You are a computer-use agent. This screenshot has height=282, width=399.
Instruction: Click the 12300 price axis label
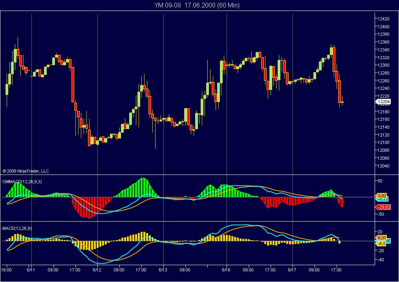pos(383,65)
